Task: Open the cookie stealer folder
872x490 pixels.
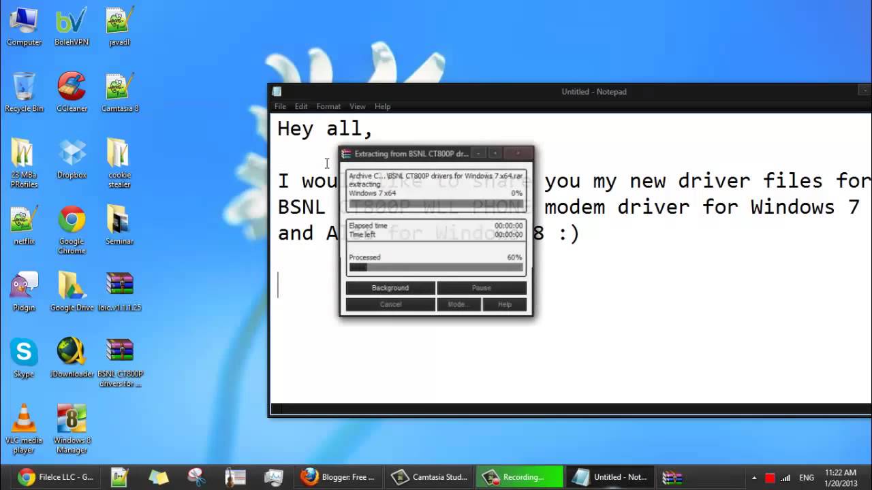Action: click(119, 163)
